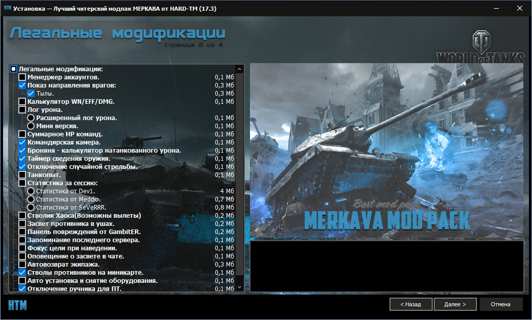Enable 'Авто установка и снятие оборудования.' checkbox
The height and width of the screenshot is (320, 532).
(x=22, y=281)
